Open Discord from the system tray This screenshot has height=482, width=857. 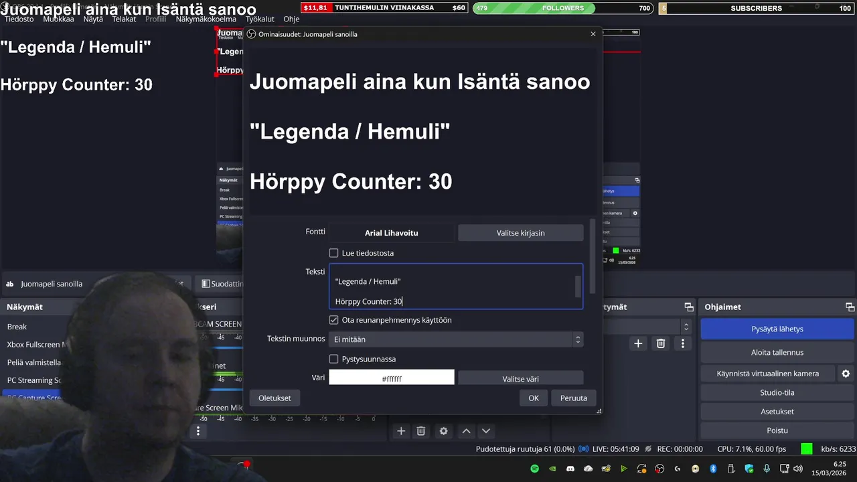tap(570, 469)
